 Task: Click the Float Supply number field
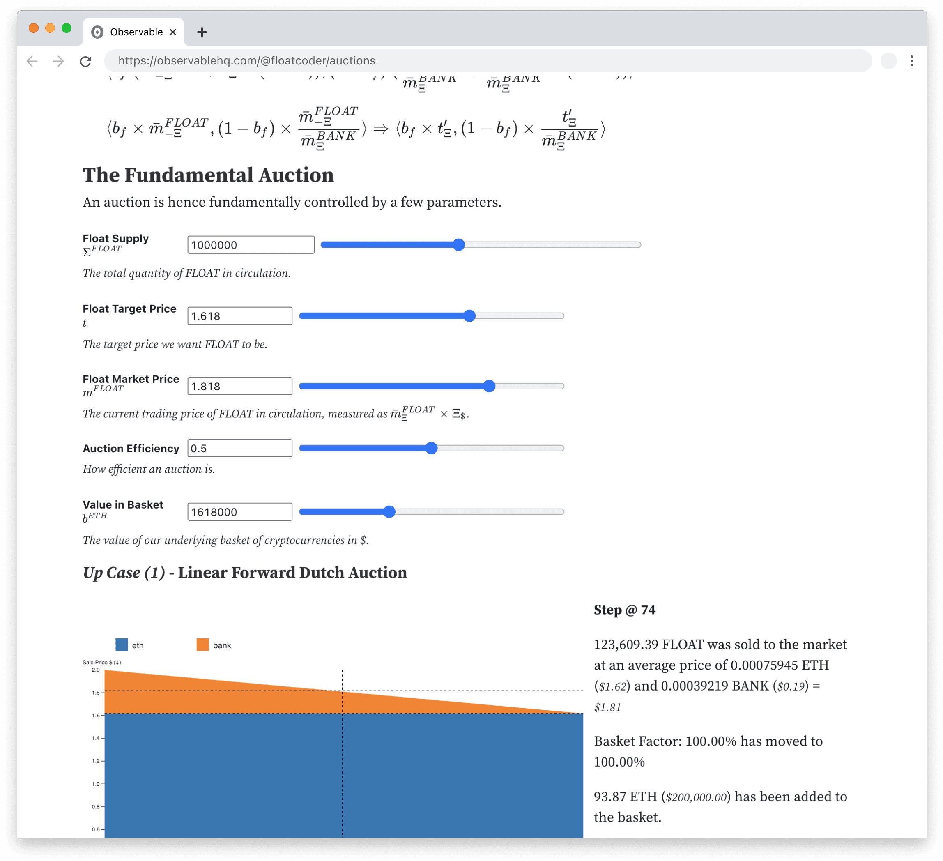click(251, 245)
